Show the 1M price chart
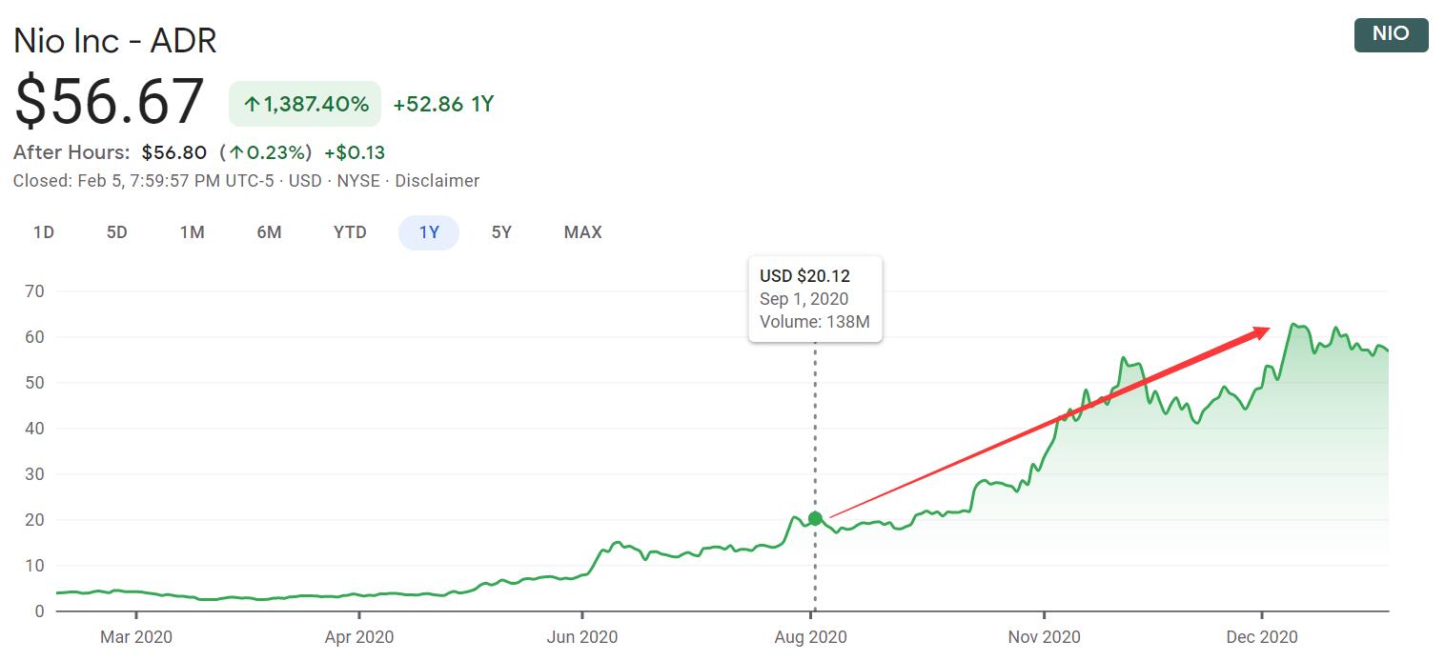 point(193,232)
